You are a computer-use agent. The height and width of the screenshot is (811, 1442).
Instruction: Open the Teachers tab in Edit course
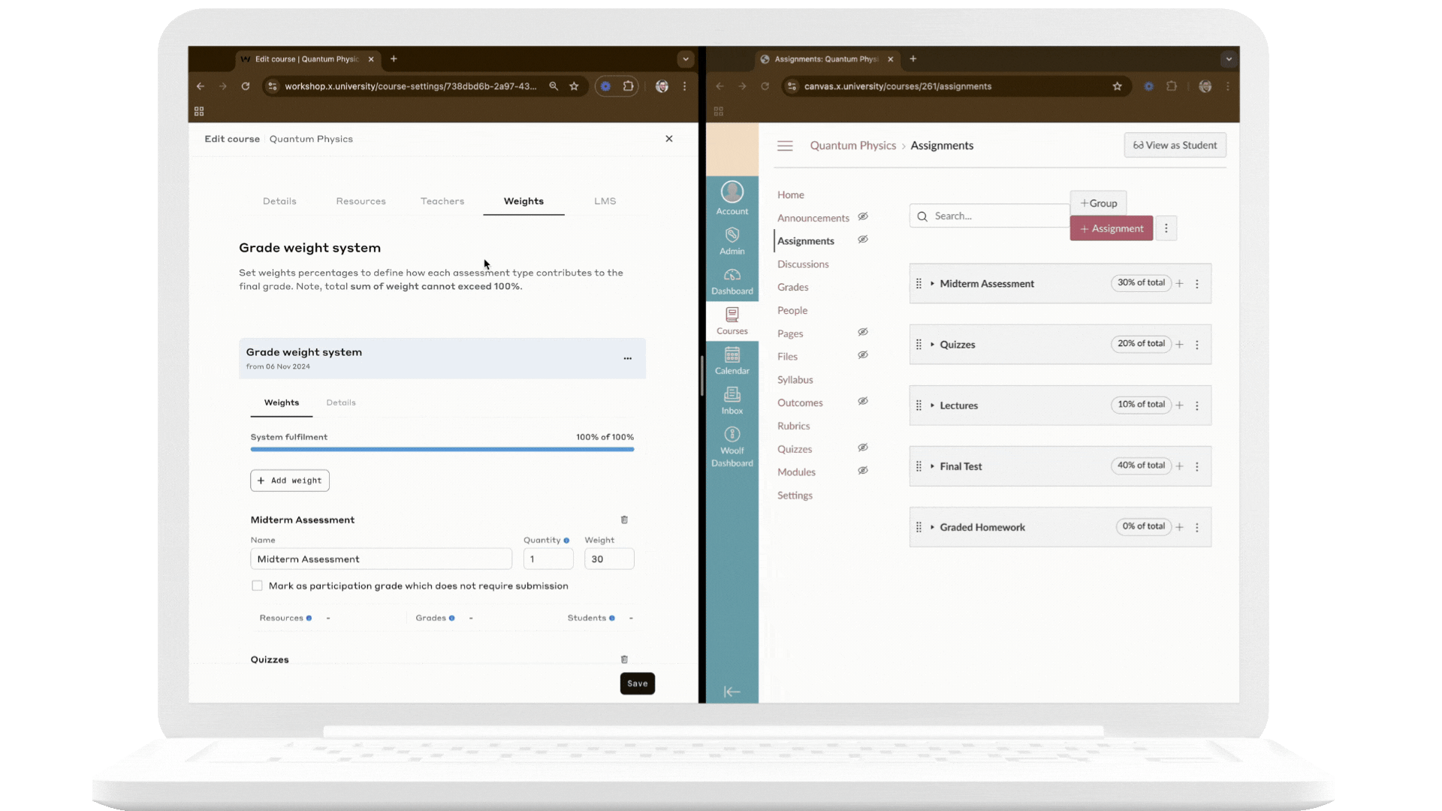pyautogui.click(x=442, y=200)
